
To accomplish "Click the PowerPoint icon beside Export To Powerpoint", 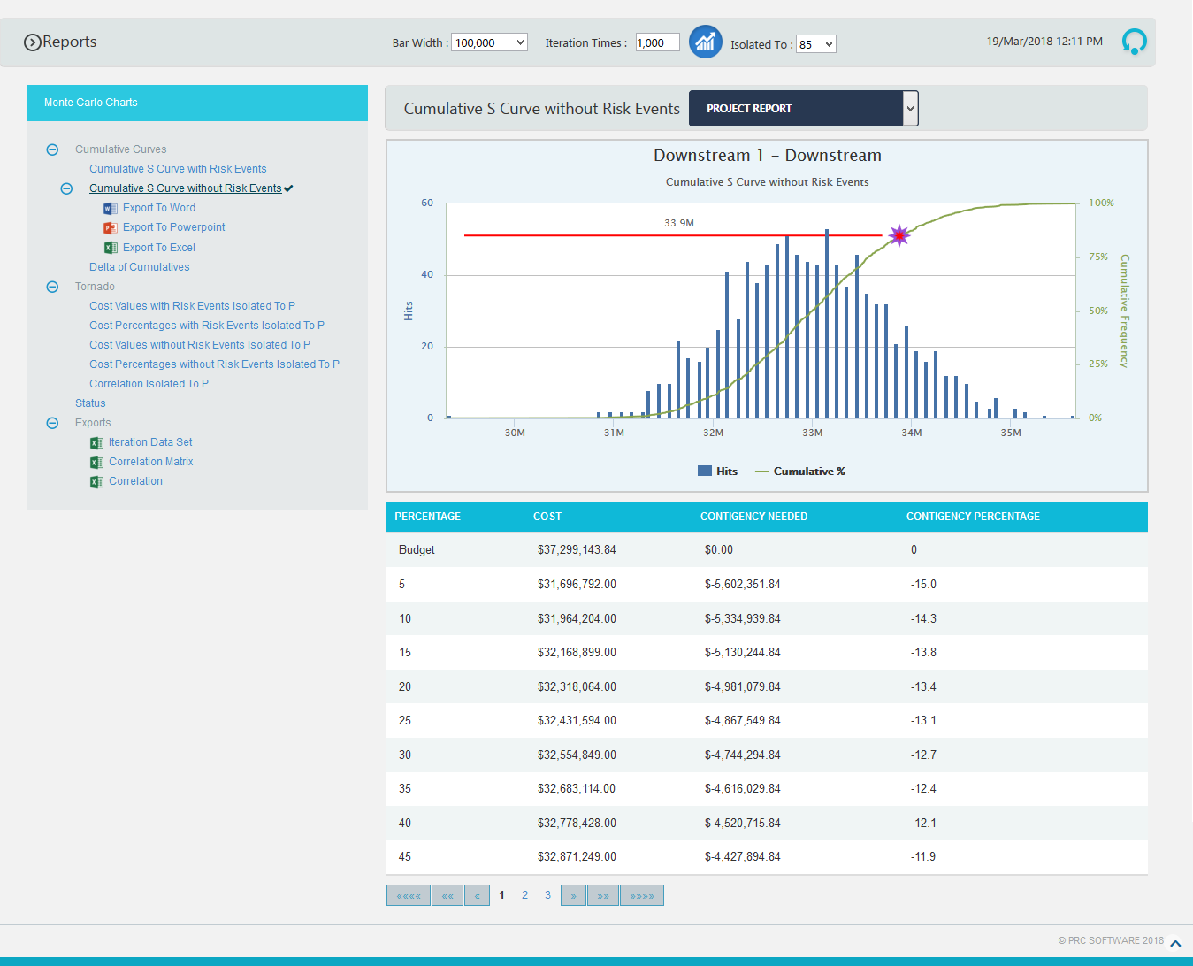I will 110,227.
